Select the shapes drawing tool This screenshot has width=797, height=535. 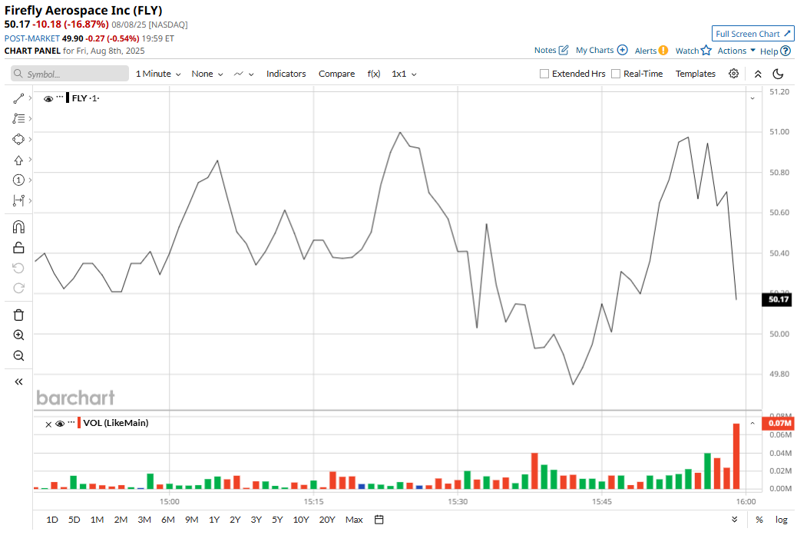(18, 139)
